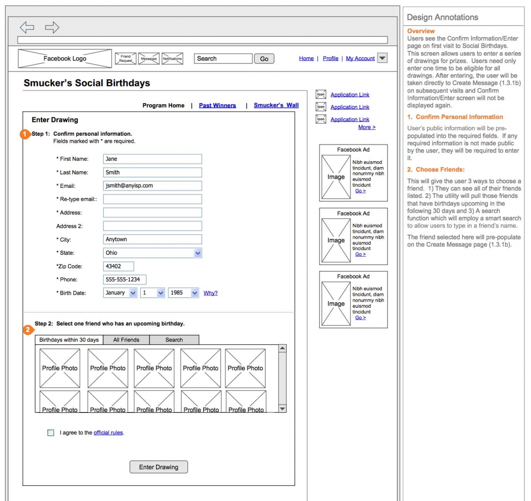Image resolution: width=531 pixels, height=501 pixels.
Task: Open the birth month dropdown showing January
Action: point(120,293)
